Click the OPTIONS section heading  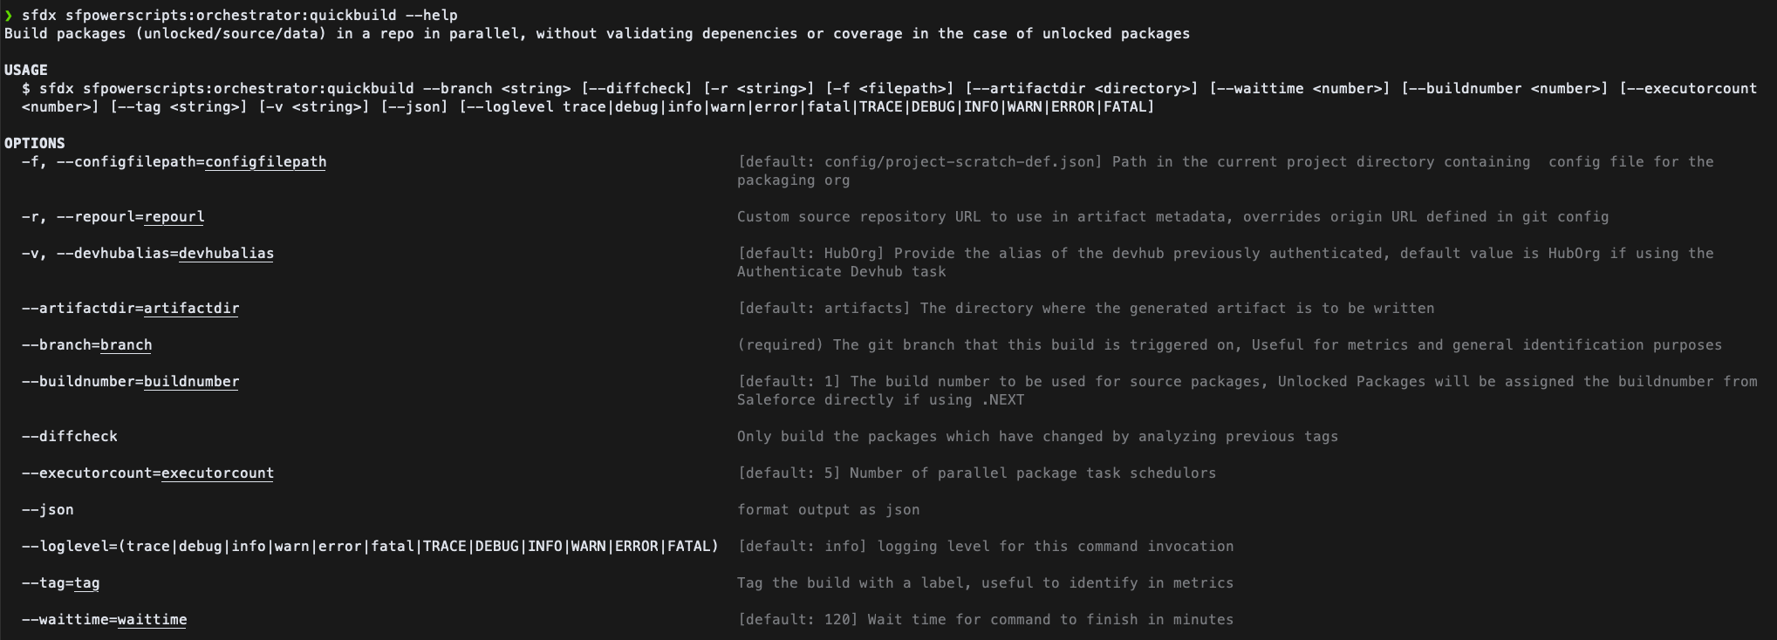pyautogui.click(x=35, y=143)
